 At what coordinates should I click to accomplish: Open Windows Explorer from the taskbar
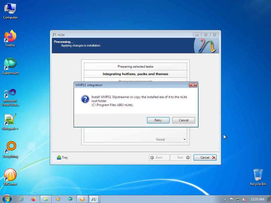46,199
